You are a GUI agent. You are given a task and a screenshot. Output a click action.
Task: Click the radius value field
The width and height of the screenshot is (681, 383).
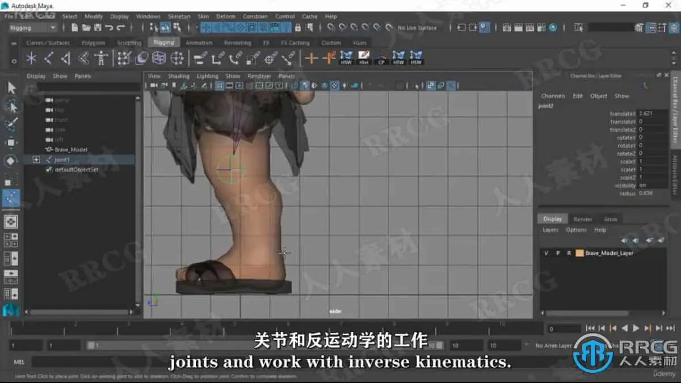click(x=653, y=193)
